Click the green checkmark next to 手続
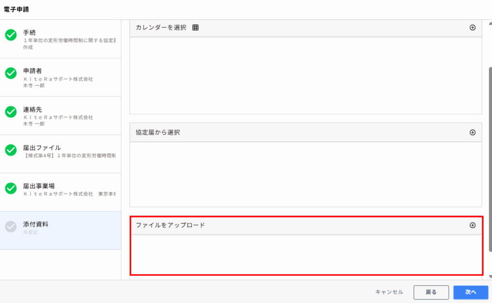Screen dimensions: 492x303 click(x=11, y=35)
